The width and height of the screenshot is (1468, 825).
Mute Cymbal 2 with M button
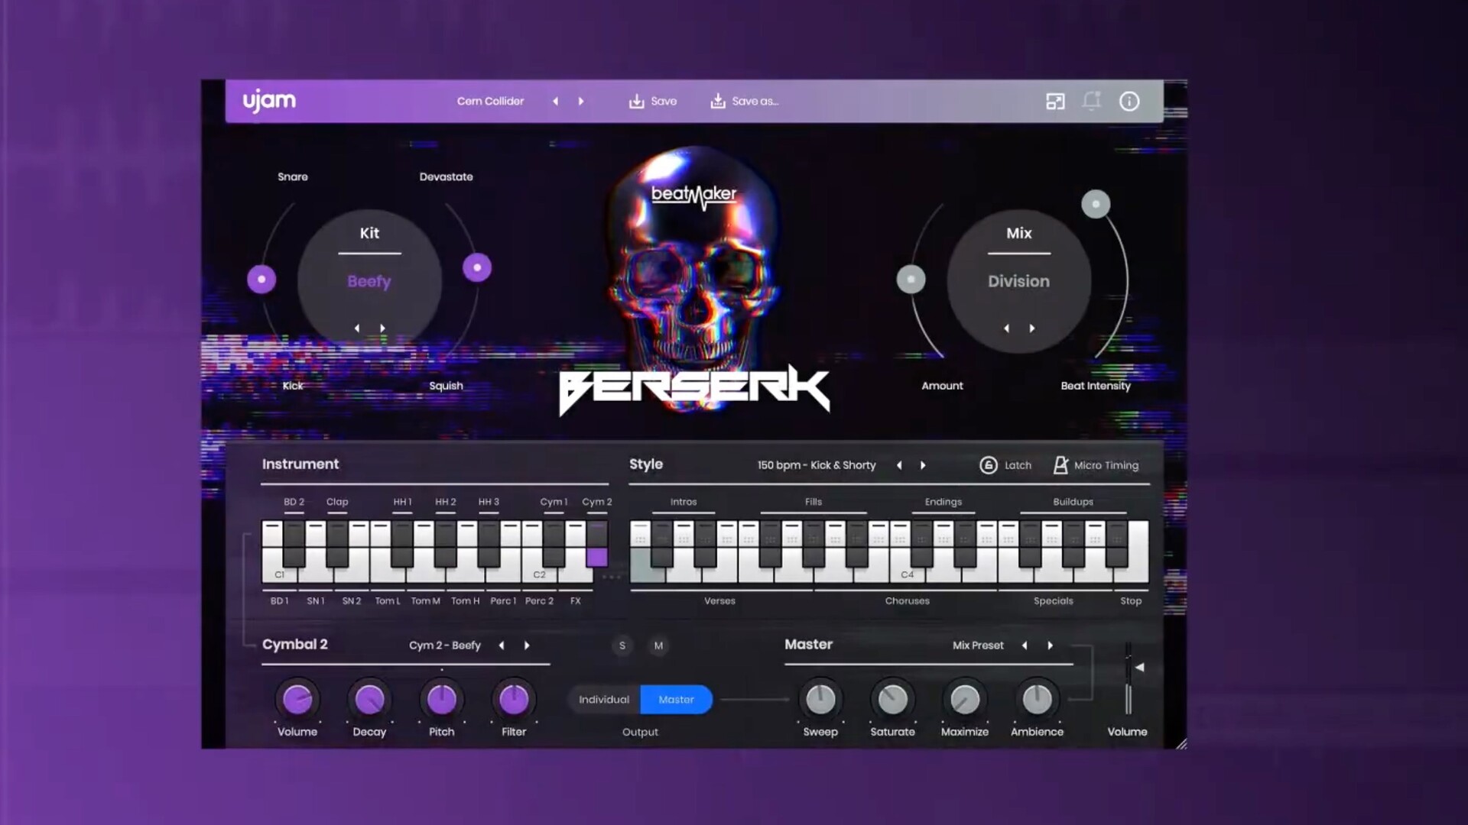click(x=658, y=645)
